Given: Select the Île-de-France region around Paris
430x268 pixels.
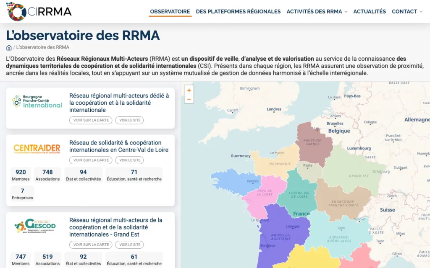Looking at the screenshot, I should (x=310, y=172).
